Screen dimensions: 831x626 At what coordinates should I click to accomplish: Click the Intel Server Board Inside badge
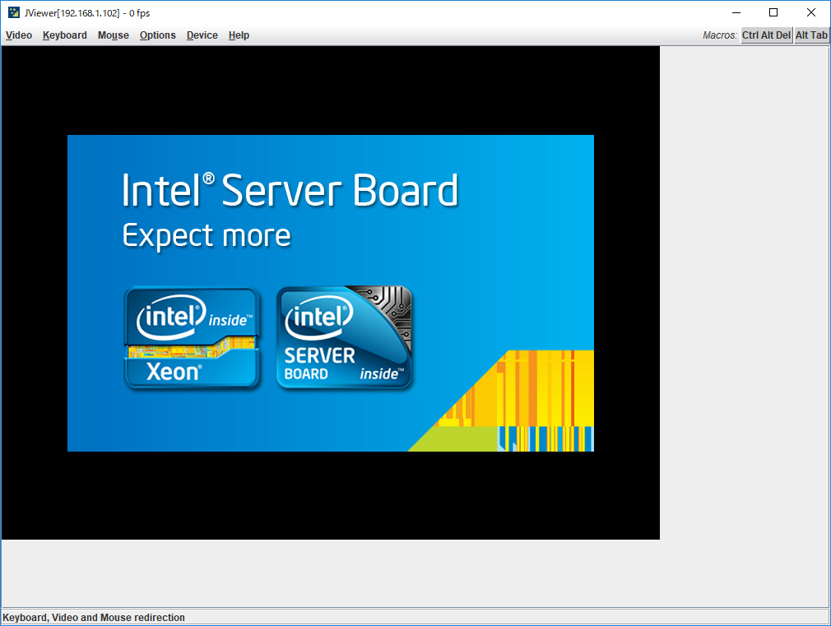click(x=345, y=338)
